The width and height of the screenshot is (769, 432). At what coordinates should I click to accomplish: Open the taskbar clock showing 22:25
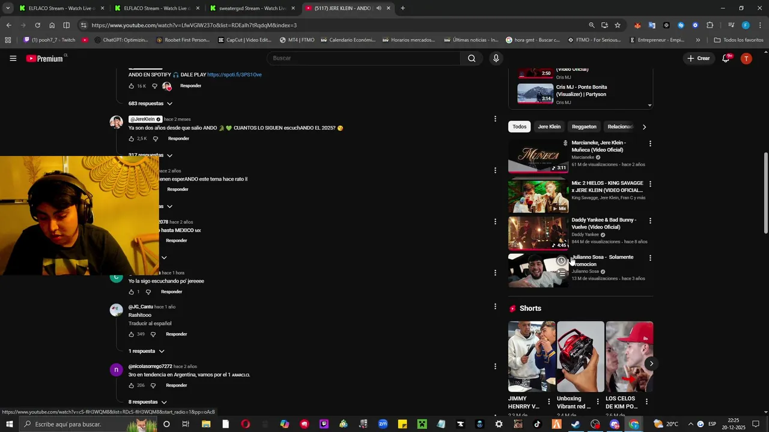pos(735,424)
